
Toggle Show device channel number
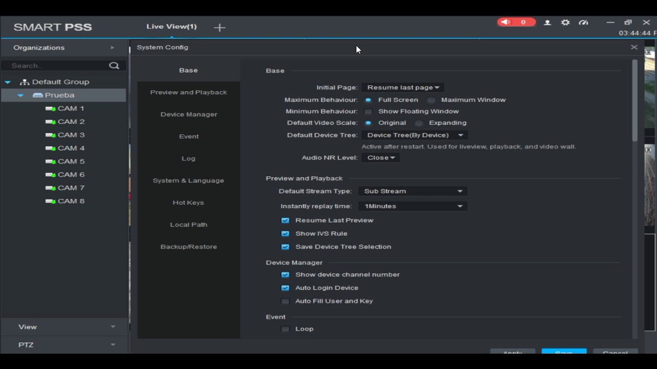(285, 275)
